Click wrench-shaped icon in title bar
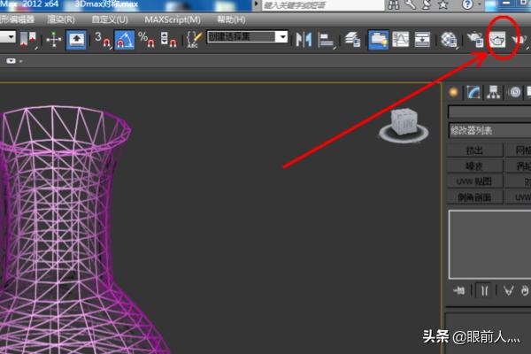The image size is (531, 354). 410,4
